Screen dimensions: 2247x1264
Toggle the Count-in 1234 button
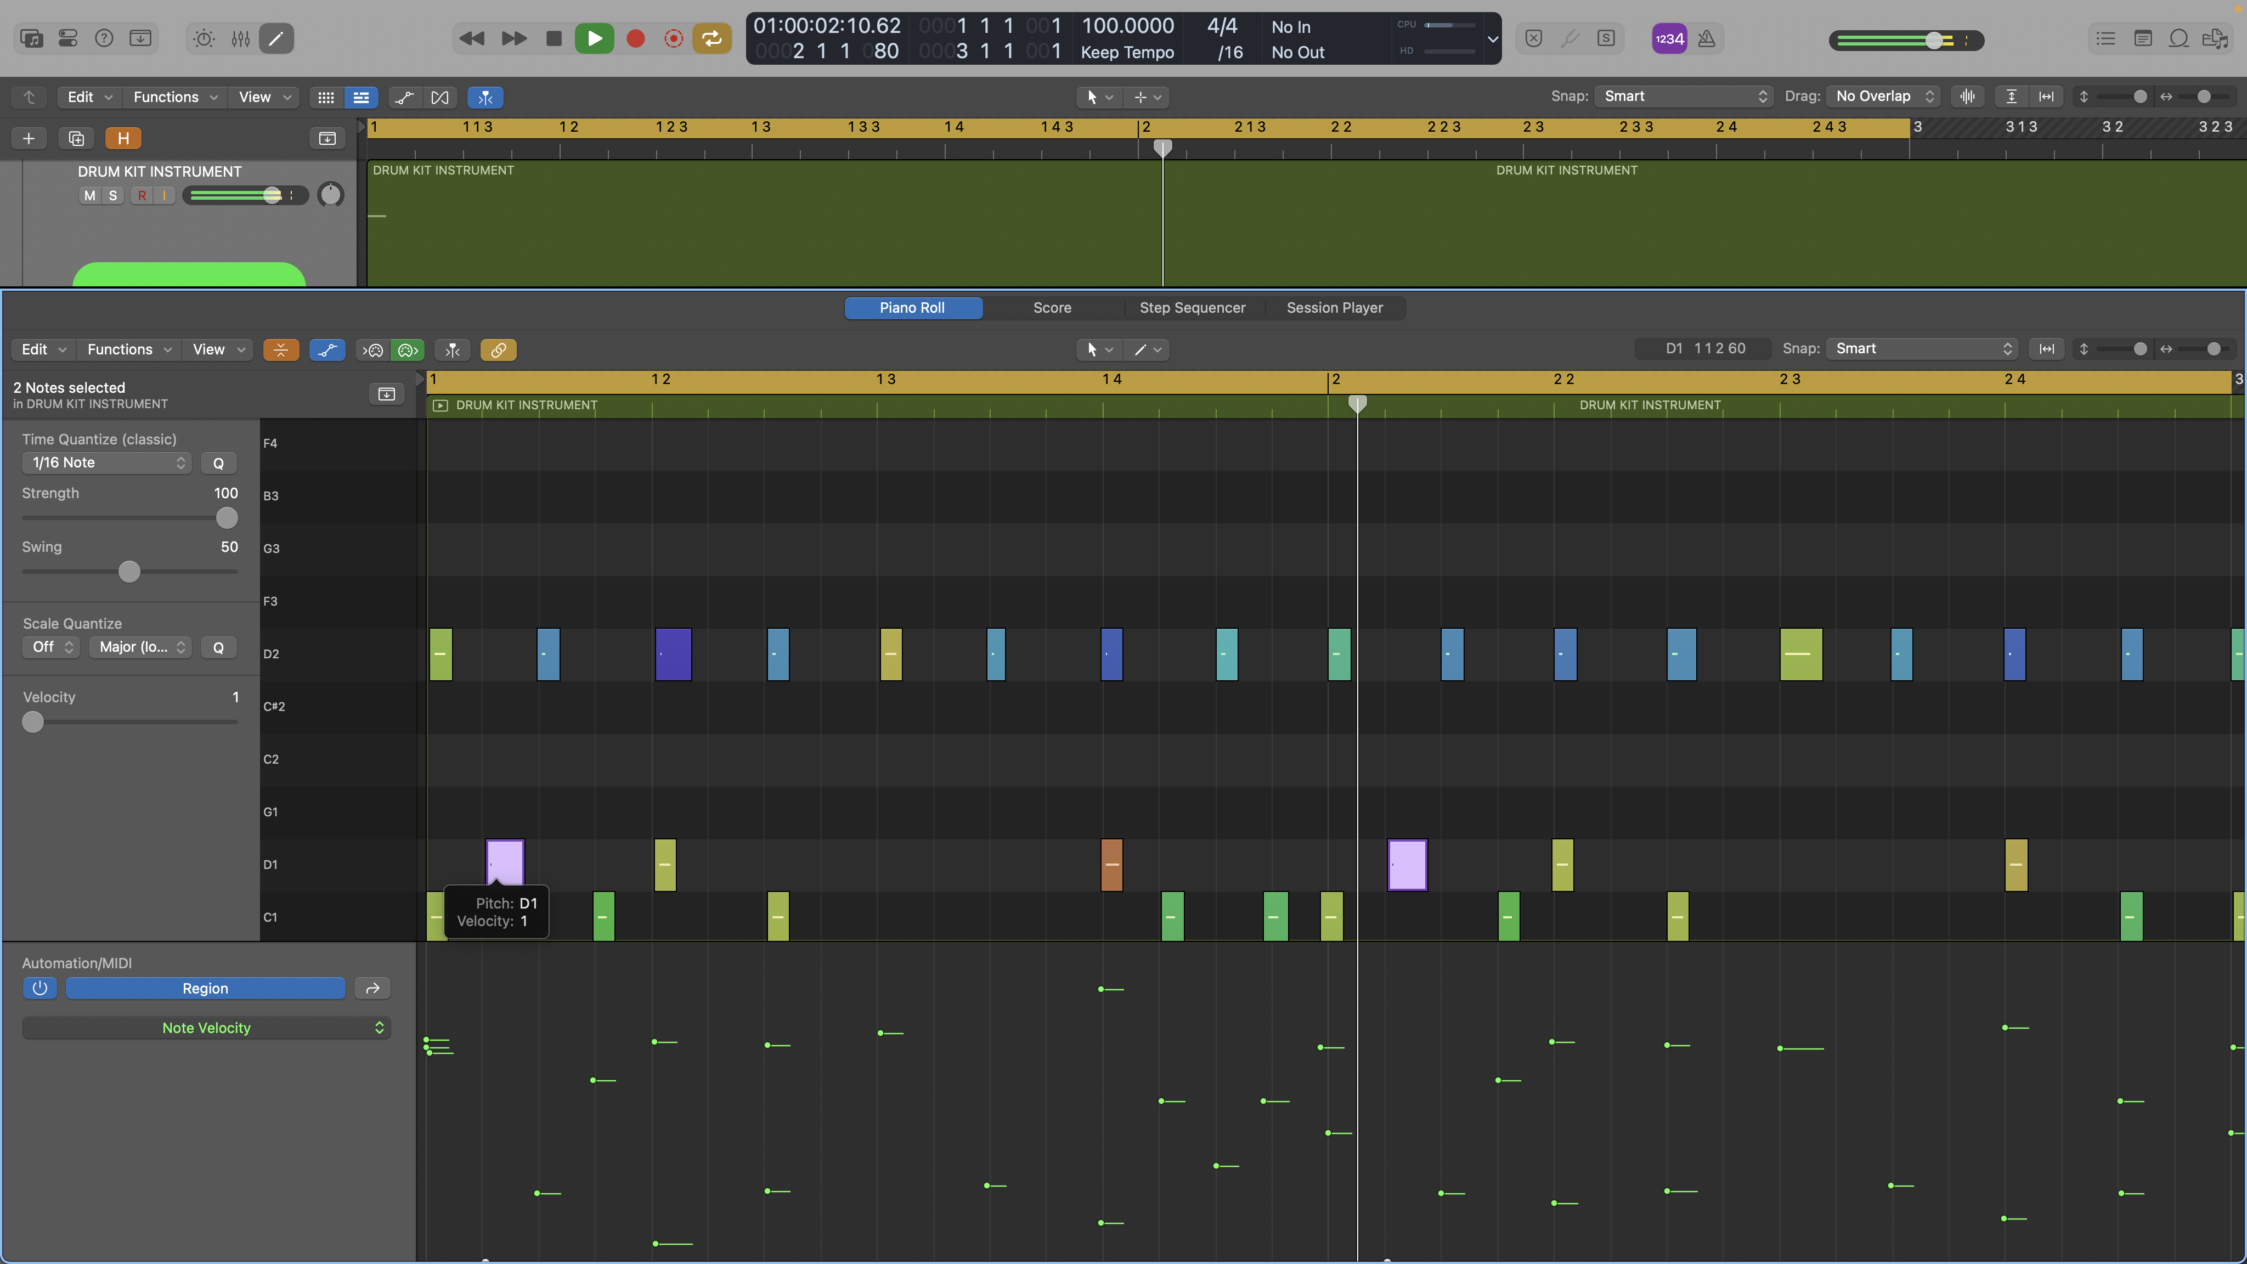click(x=1669, y=38)
